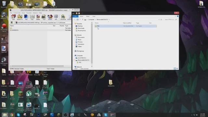Image resolution: width=208 pixels, height=117 pixels.
Task: Open the Home tab in Explorer ribbon
Action: [82, 16]
